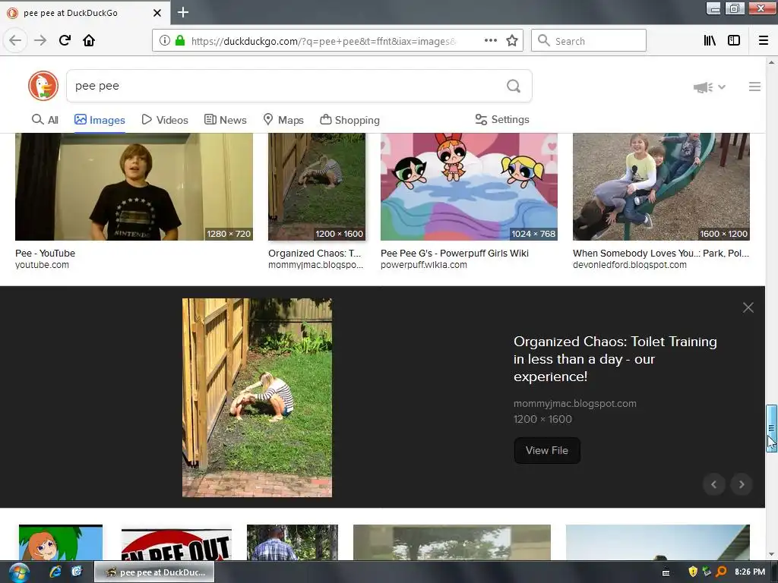Open the plaid-shirt person thumbnail at bottom
This screenshot has width=778, height=583.
(x=293, y=542)
